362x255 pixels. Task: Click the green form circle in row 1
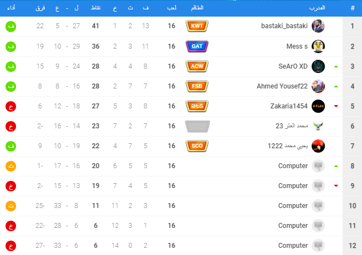point(11,27)
